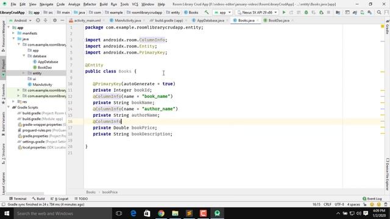The width and height of the screenshot is (390, 219).
Task: Collapse the Gradle Scripts node
Action: point(9,107)
